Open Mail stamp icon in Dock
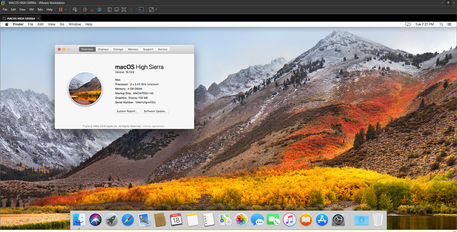Screen dimensions: 457x232 coord(144,220)
